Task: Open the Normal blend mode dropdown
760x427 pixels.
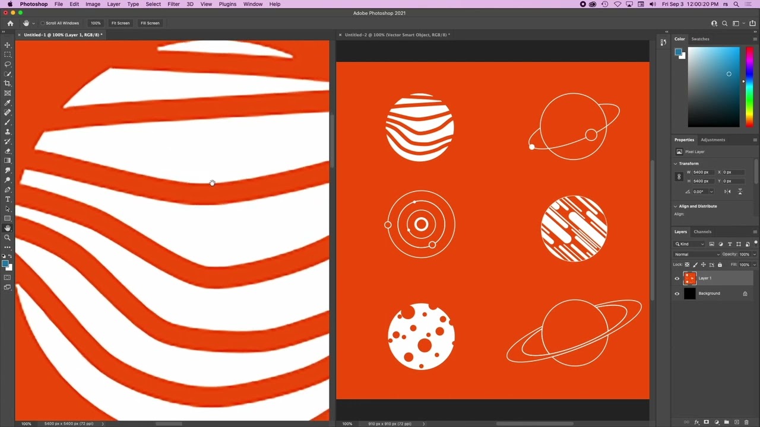Action: coord(696,254)
